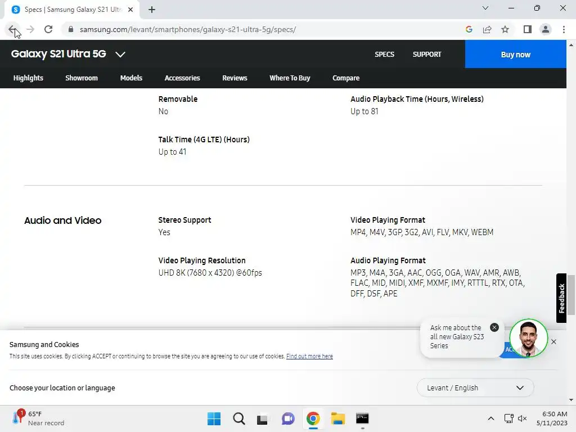Open the Feedback side tab
Image resolution: width=576 pixels, height=432 pixels.
pyautogui.click(x=561, y=298)
